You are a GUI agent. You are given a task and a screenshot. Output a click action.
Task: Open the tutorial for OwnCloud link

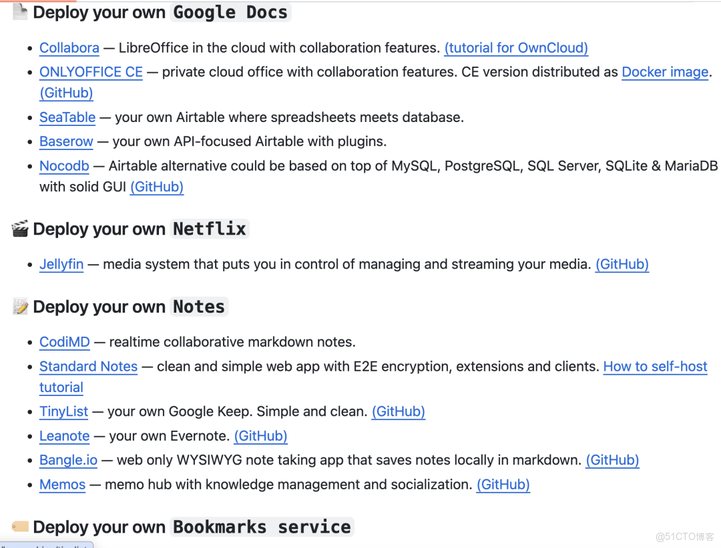tap(516, 48)
